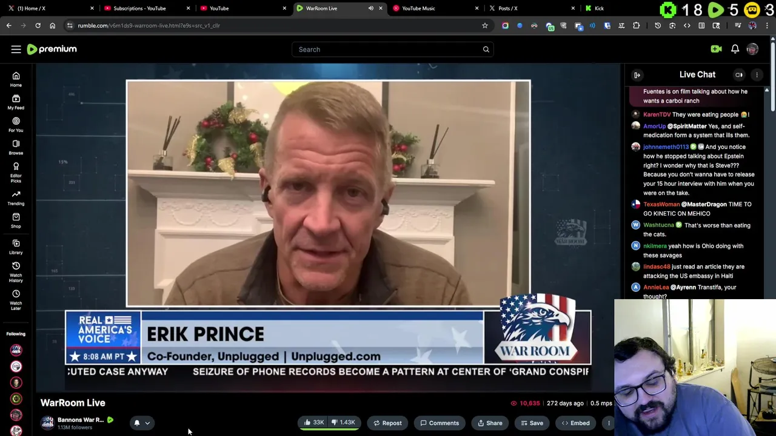Open Library in sidebar
Image resolution: width=776 pixels, height=436 pixels.
16,246
